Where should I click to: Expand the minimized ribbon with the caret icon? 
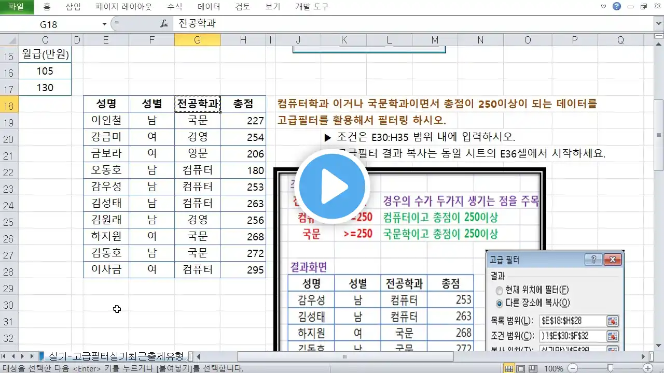pos(603,7)
